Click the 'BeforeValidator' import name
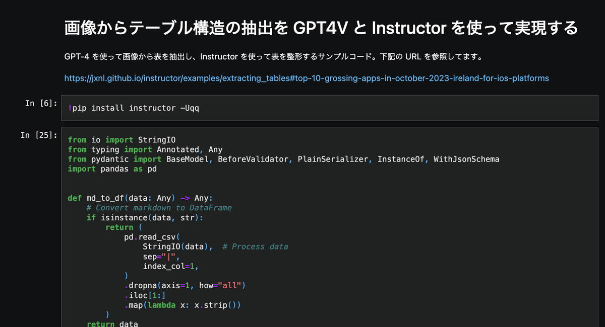The height and width of the screenshot is (327, 605). pyautogui.click(x=253, y=159)
